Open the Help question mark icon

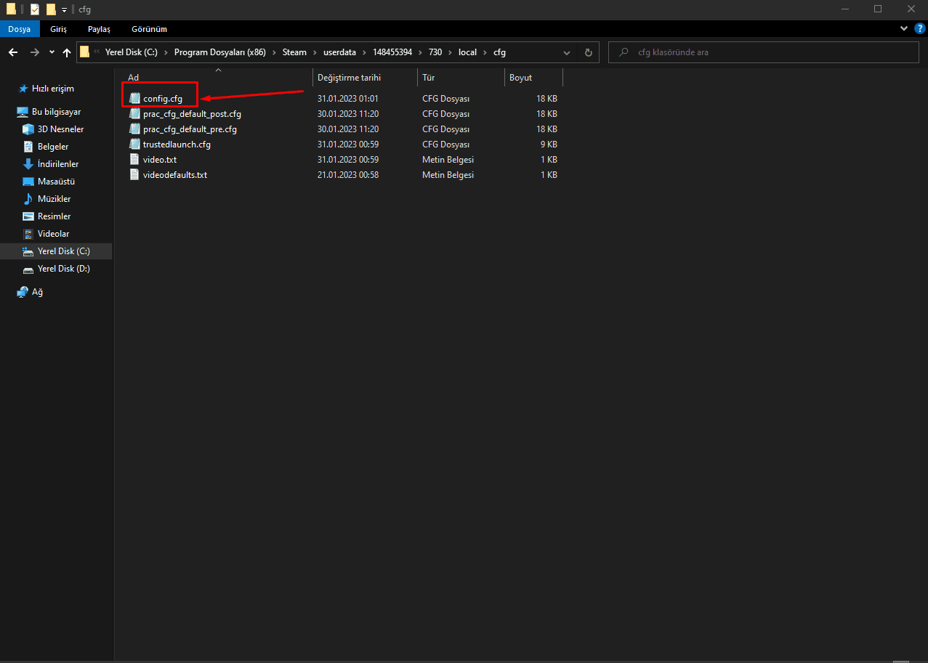pyautogui.click(x=919, y=28)
